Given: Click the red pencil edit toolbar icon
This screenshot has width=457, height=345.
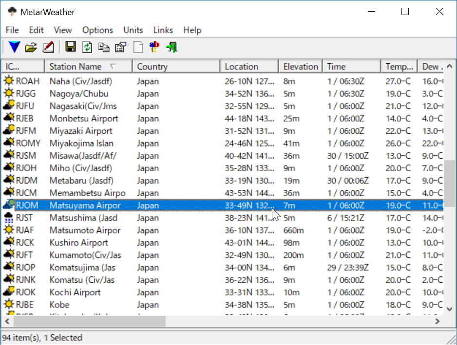Looking at the screenshot, I should [x=48, y=47].
